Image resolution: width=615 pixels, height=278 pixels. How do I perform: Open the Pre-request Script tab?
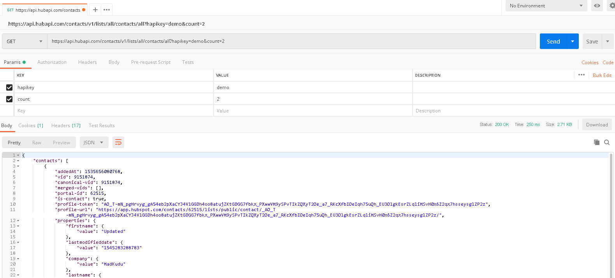(x=151, y=62)
